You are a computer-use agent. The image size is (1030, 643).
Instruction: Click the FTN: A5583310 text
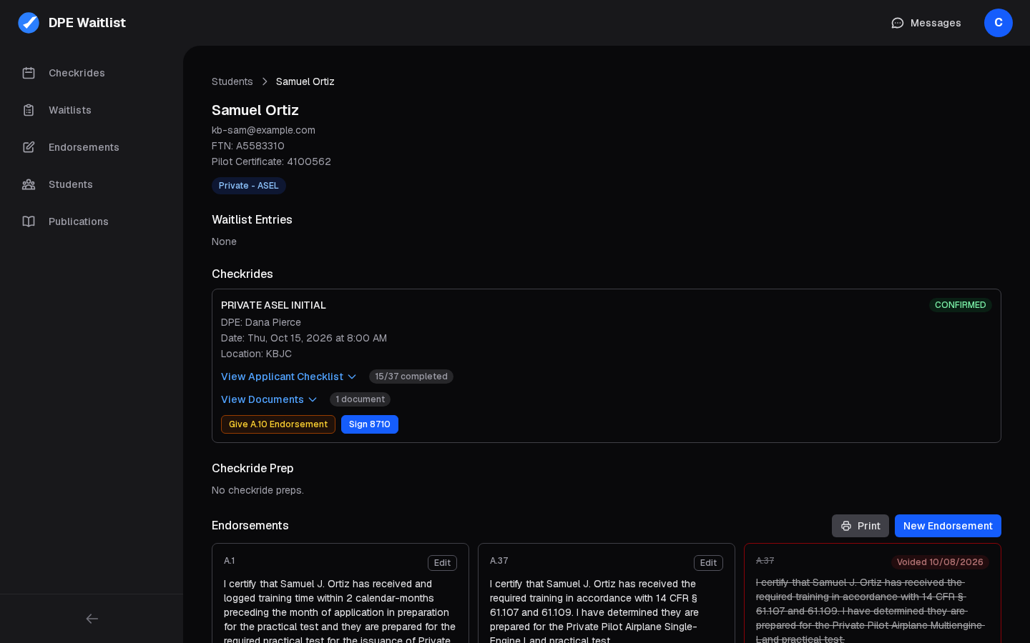tap(248, 146)
